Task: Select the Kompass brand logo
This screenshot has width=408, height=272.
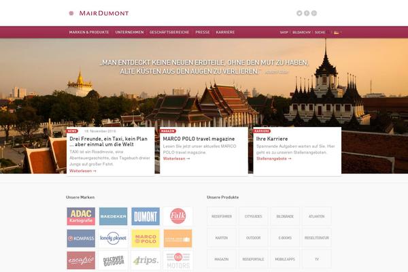Action: click(x=81, y=239)
